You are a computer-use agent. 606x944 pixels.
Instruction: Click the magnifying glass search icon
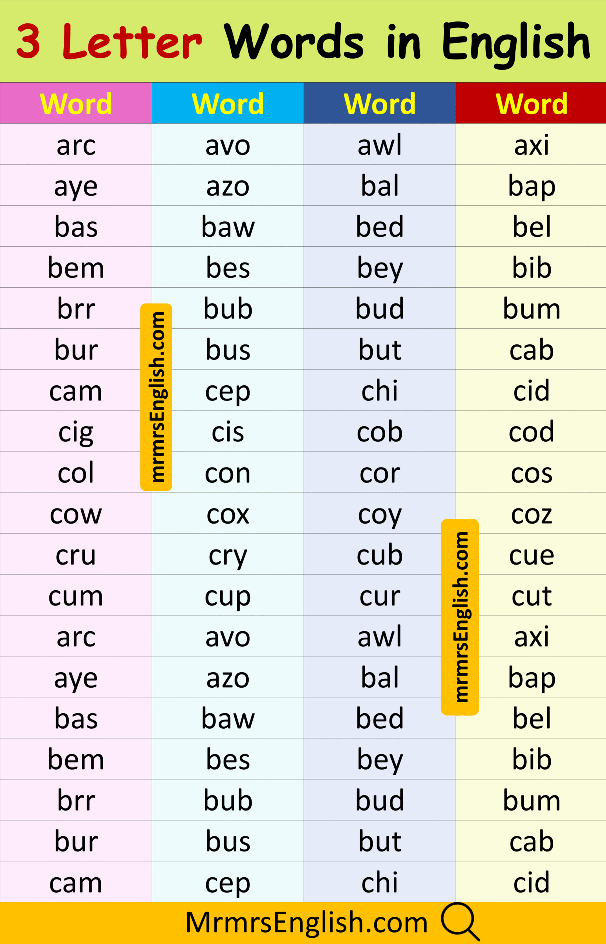click(x=460, y=921)
